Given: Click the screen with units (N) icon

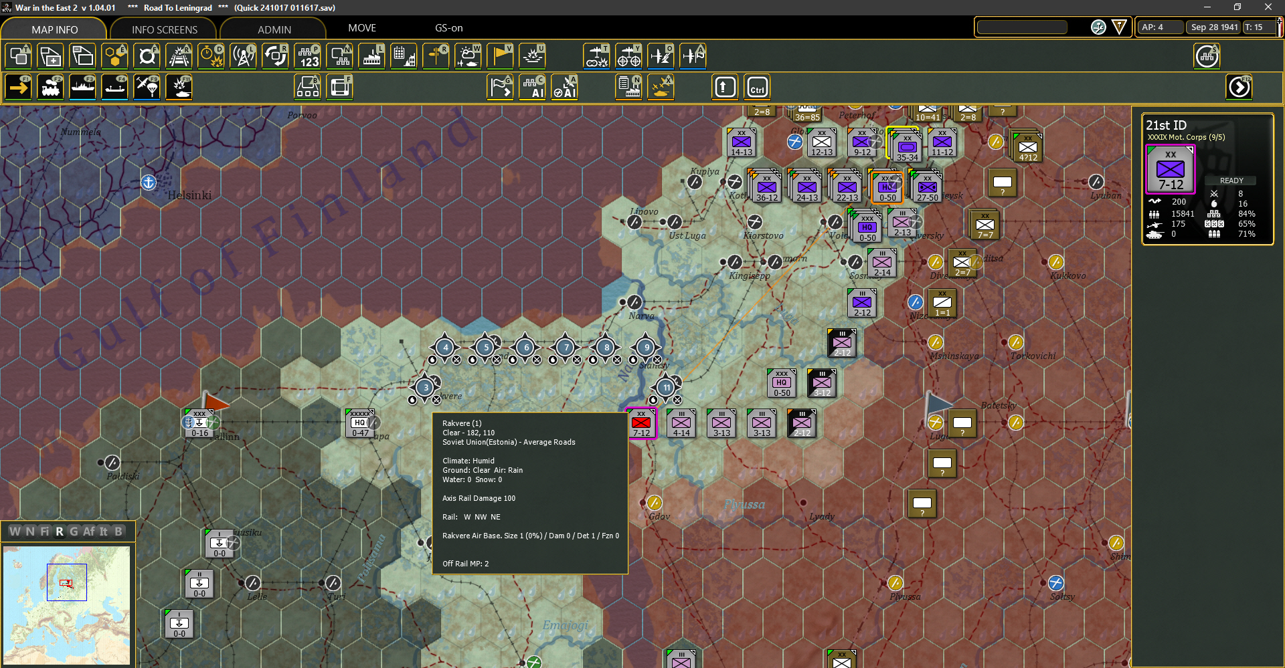Looking at the screenshot, I should coord(339,56).
